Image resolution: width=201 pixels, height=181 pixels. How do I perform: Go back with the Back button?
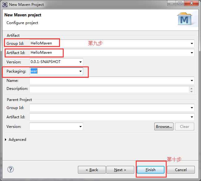[x=92, y=170]
